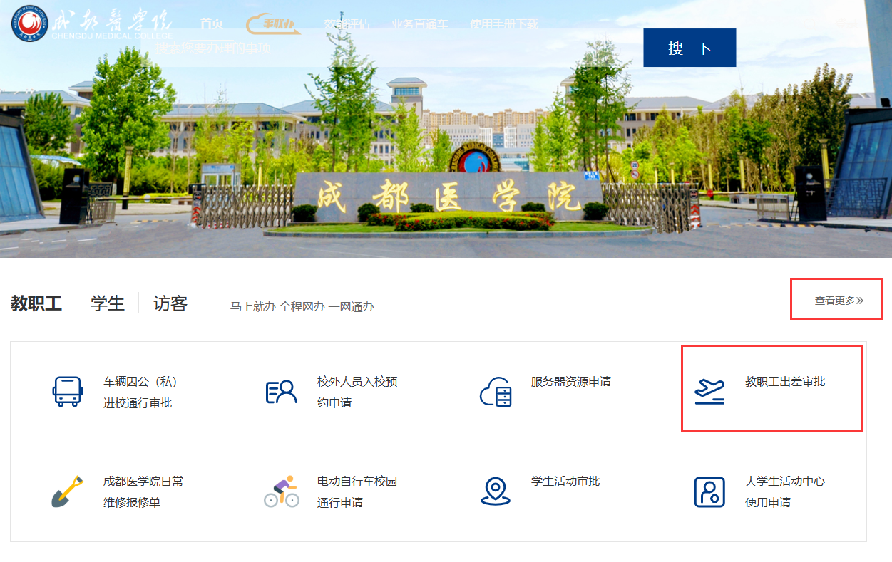Viewport: 892px width, 562px height.
Task: Expand more services via 查看更多
Action: tap(839, 301)
